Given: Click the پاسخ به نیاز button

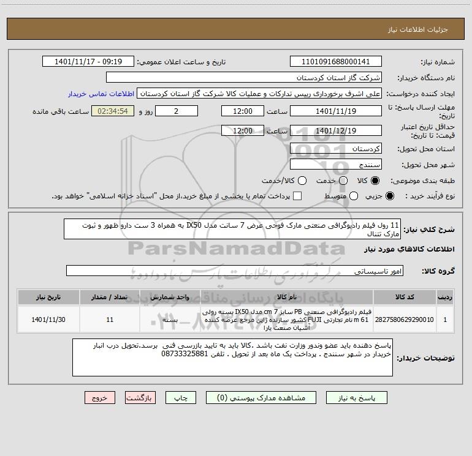Looking at the screenshot, I should (x=356, y=398).
